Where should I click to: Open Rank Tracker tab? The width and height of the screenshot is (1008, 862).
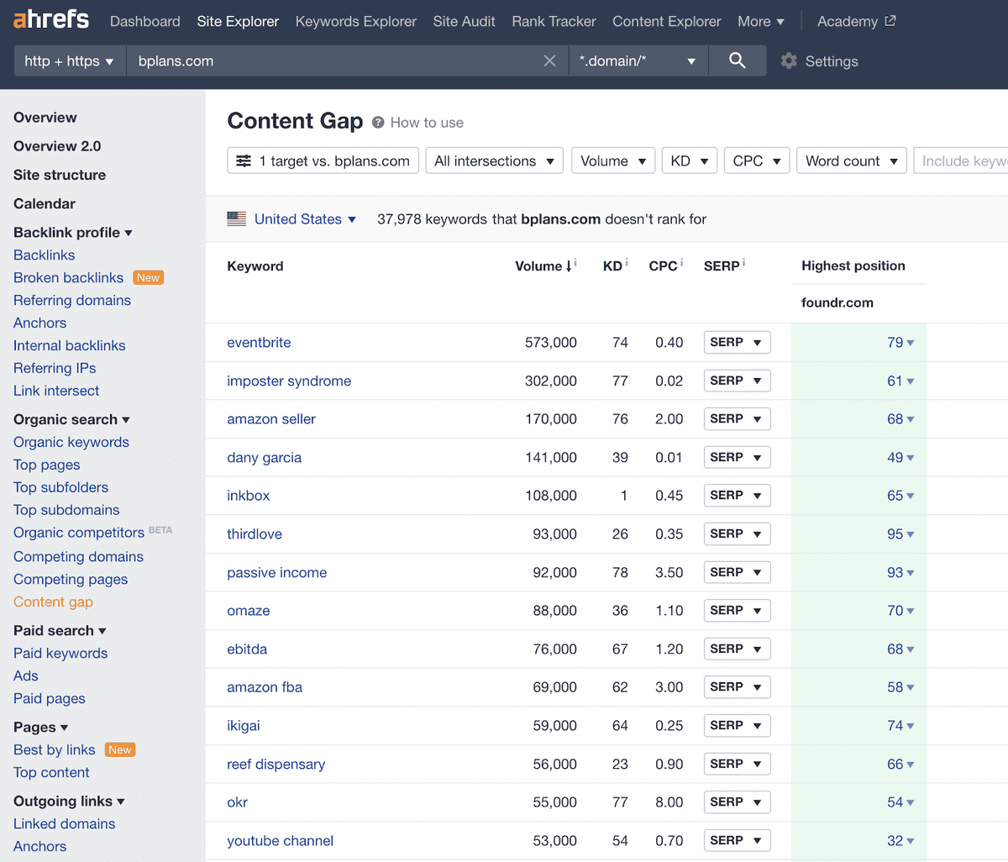(x=554, y=21)
